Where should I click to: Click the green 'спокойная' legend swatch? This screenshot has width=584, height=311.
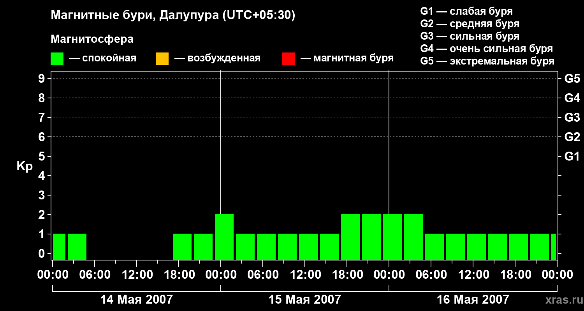coord(57,59)
